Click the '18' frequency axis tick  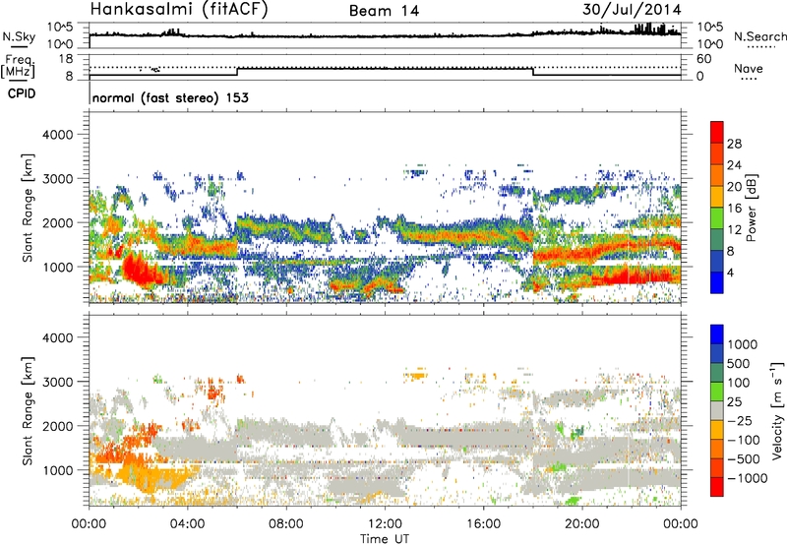tap(66, 58)
